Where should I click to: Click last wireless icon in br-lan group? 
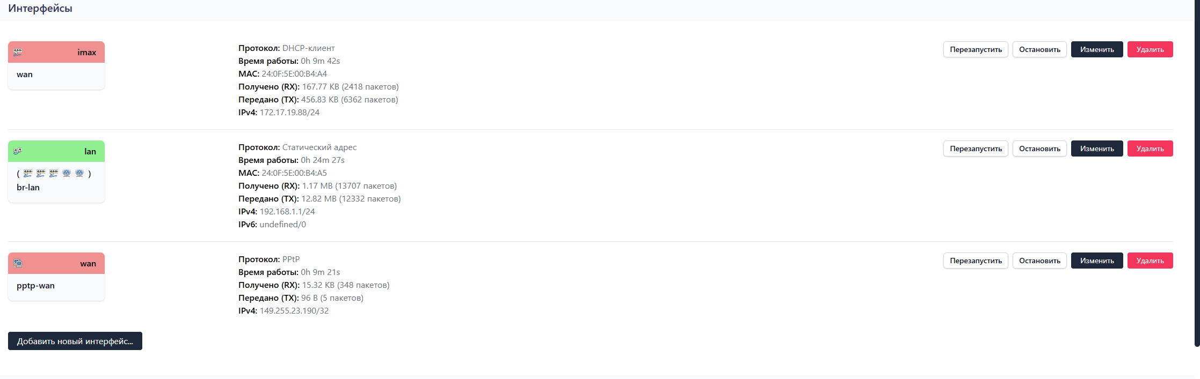pyautogui.click(x=79, y=173)
